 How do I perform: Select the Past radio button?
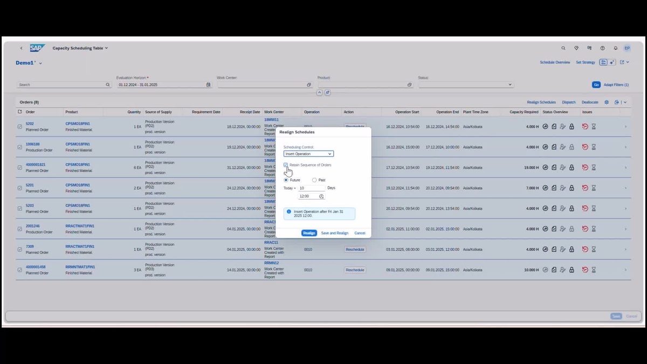[x=314, y=180]
